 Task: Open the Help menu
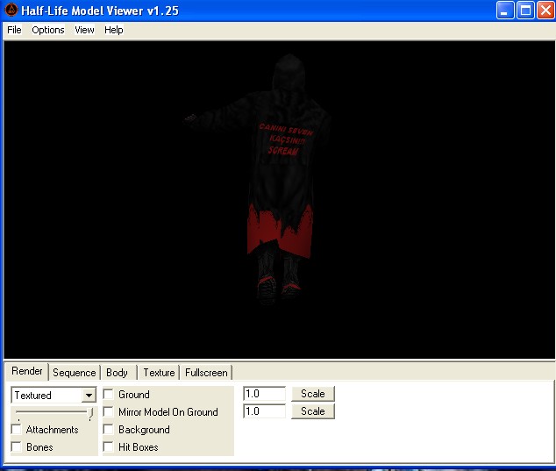(114, 30)
